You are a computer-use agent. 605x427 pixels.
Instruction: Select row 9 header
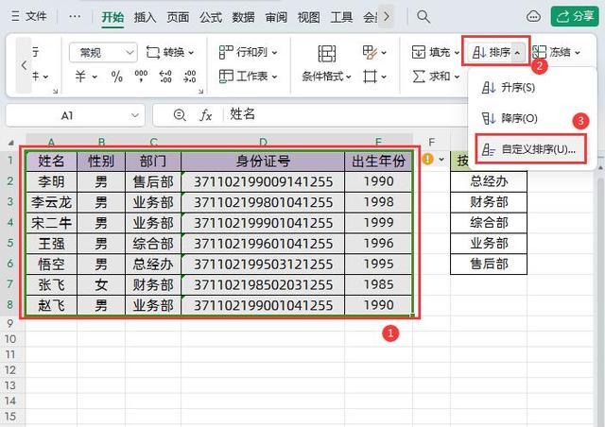[x=10, y=323]
